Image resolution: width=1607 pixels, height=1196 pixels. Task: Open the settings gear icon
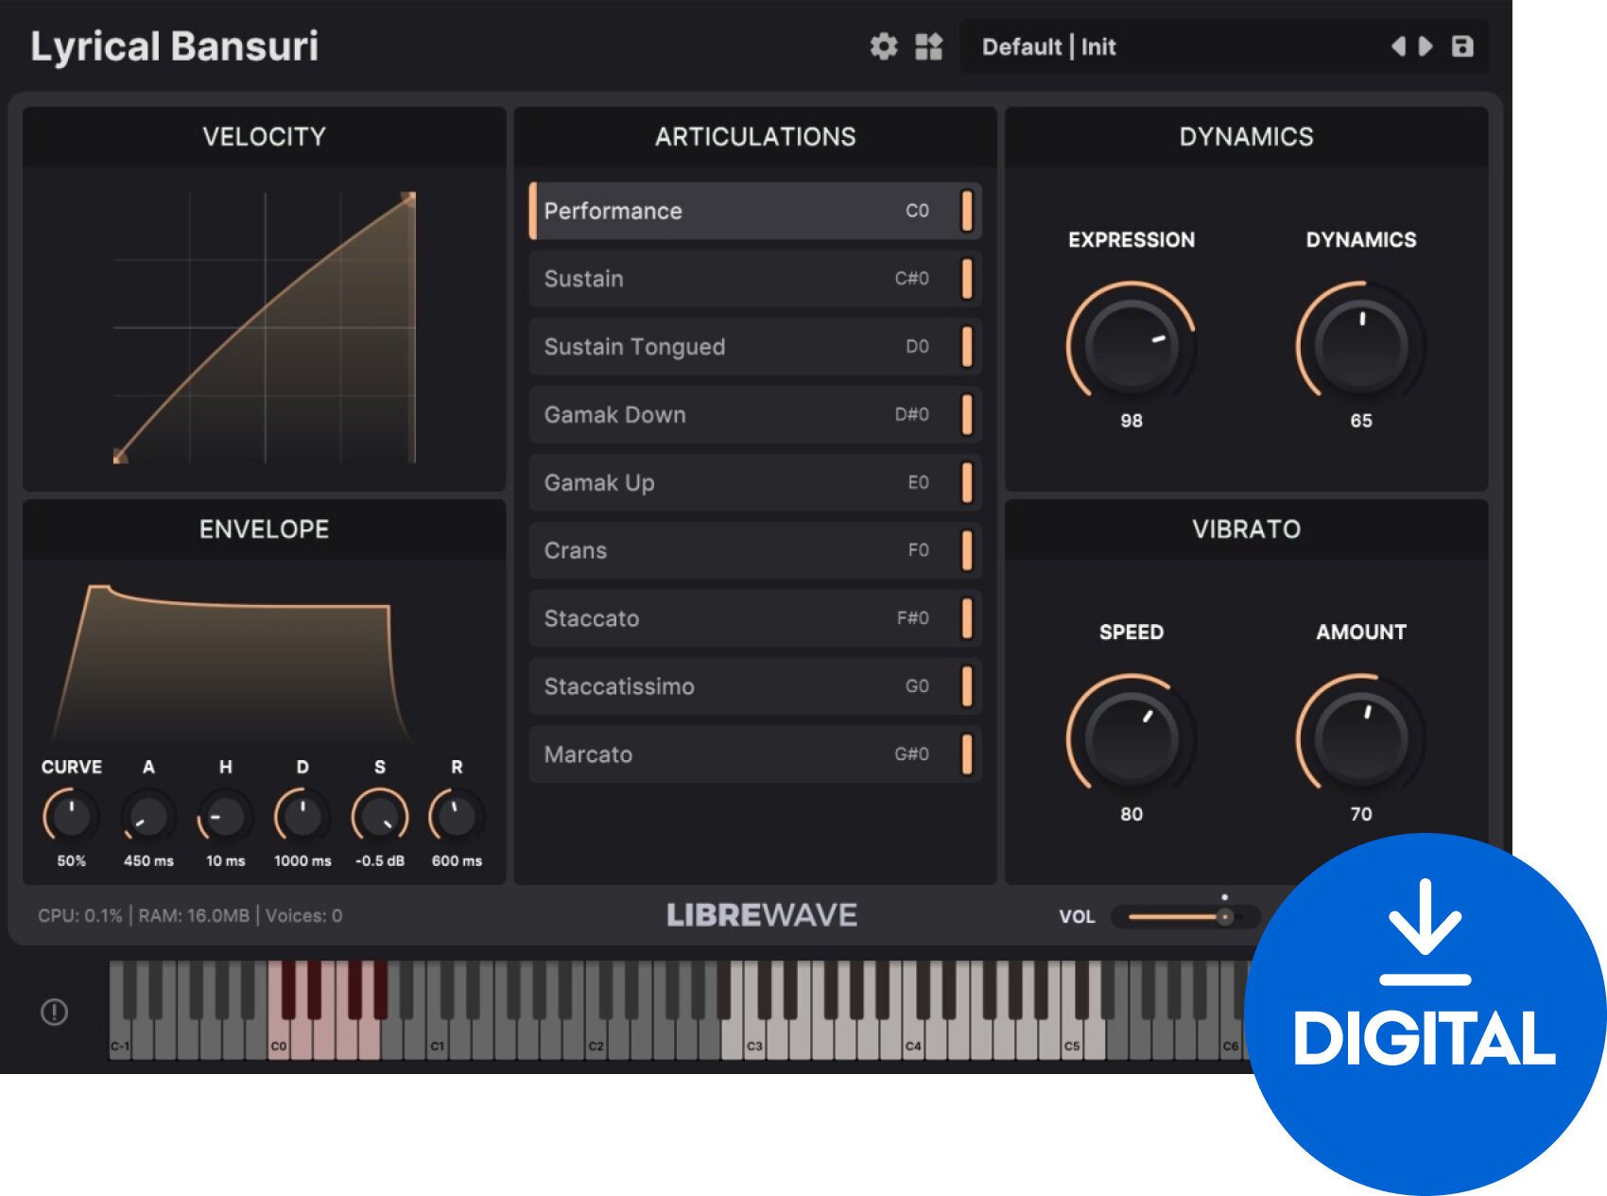click(x=883, y=46)
